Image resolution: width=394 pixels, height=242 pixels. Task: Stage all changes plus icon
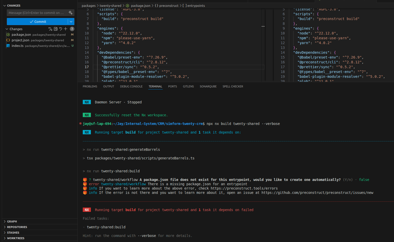click(65, 29)
